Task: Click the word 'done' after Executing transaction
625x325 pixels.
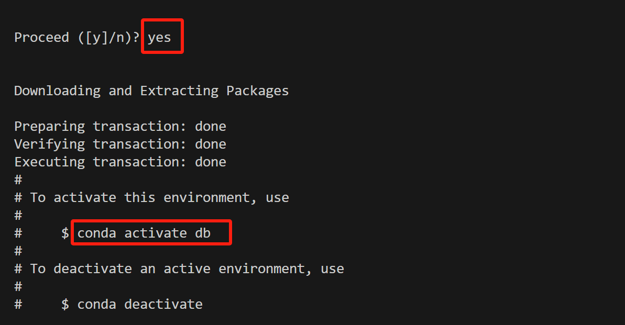Action: (x=211, y=162)
